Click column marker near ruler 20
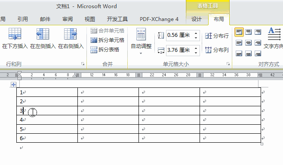 point(138,75)
